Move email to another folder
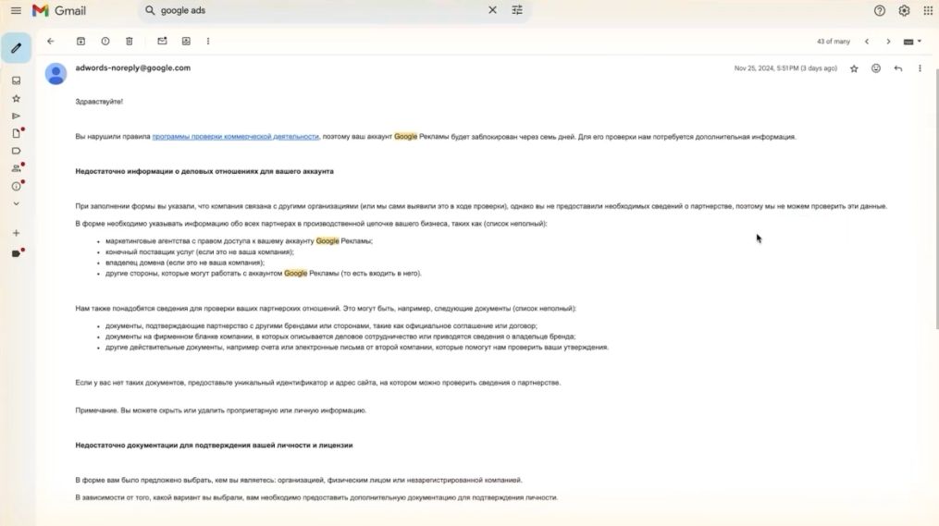The image size is (939, 526). tap(186, 42)
